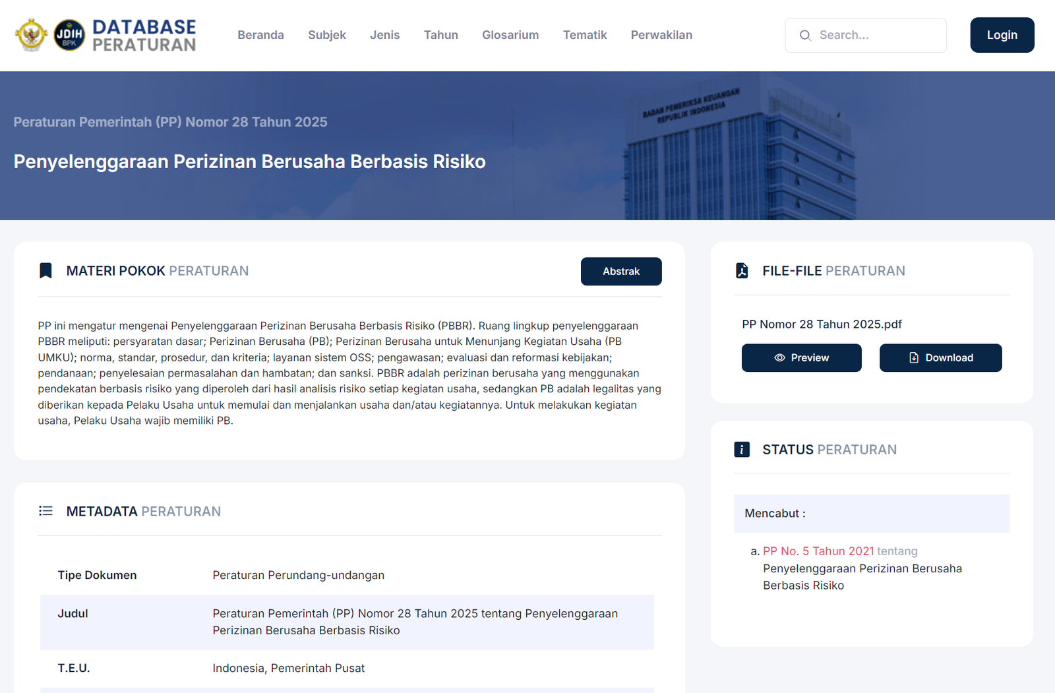
Task: Open the Abstrak button
Action: point(620,272)
